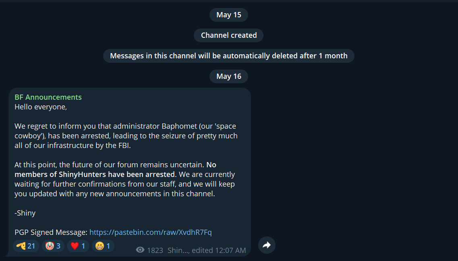Click the May 15 date header

(x=228, y=14)
